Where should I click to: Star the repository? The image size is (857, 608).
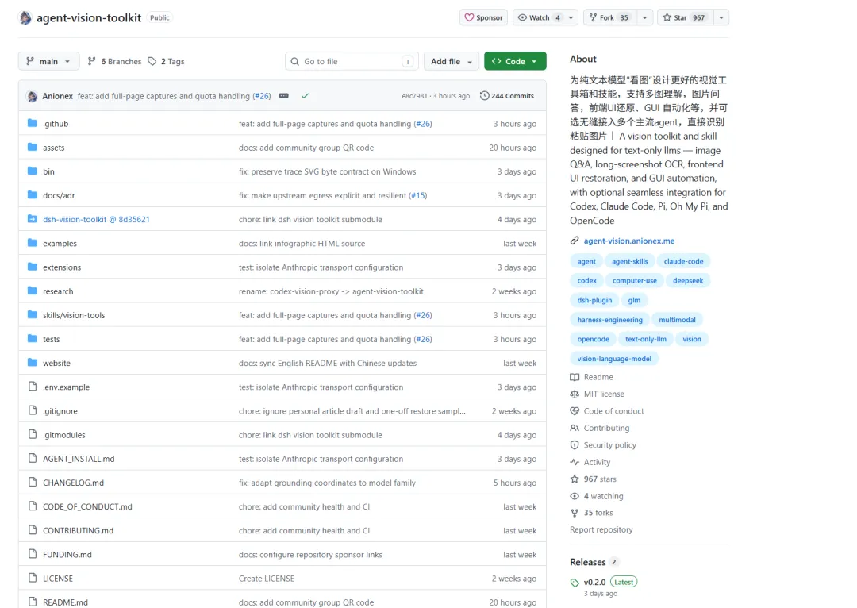coord(685,17)
